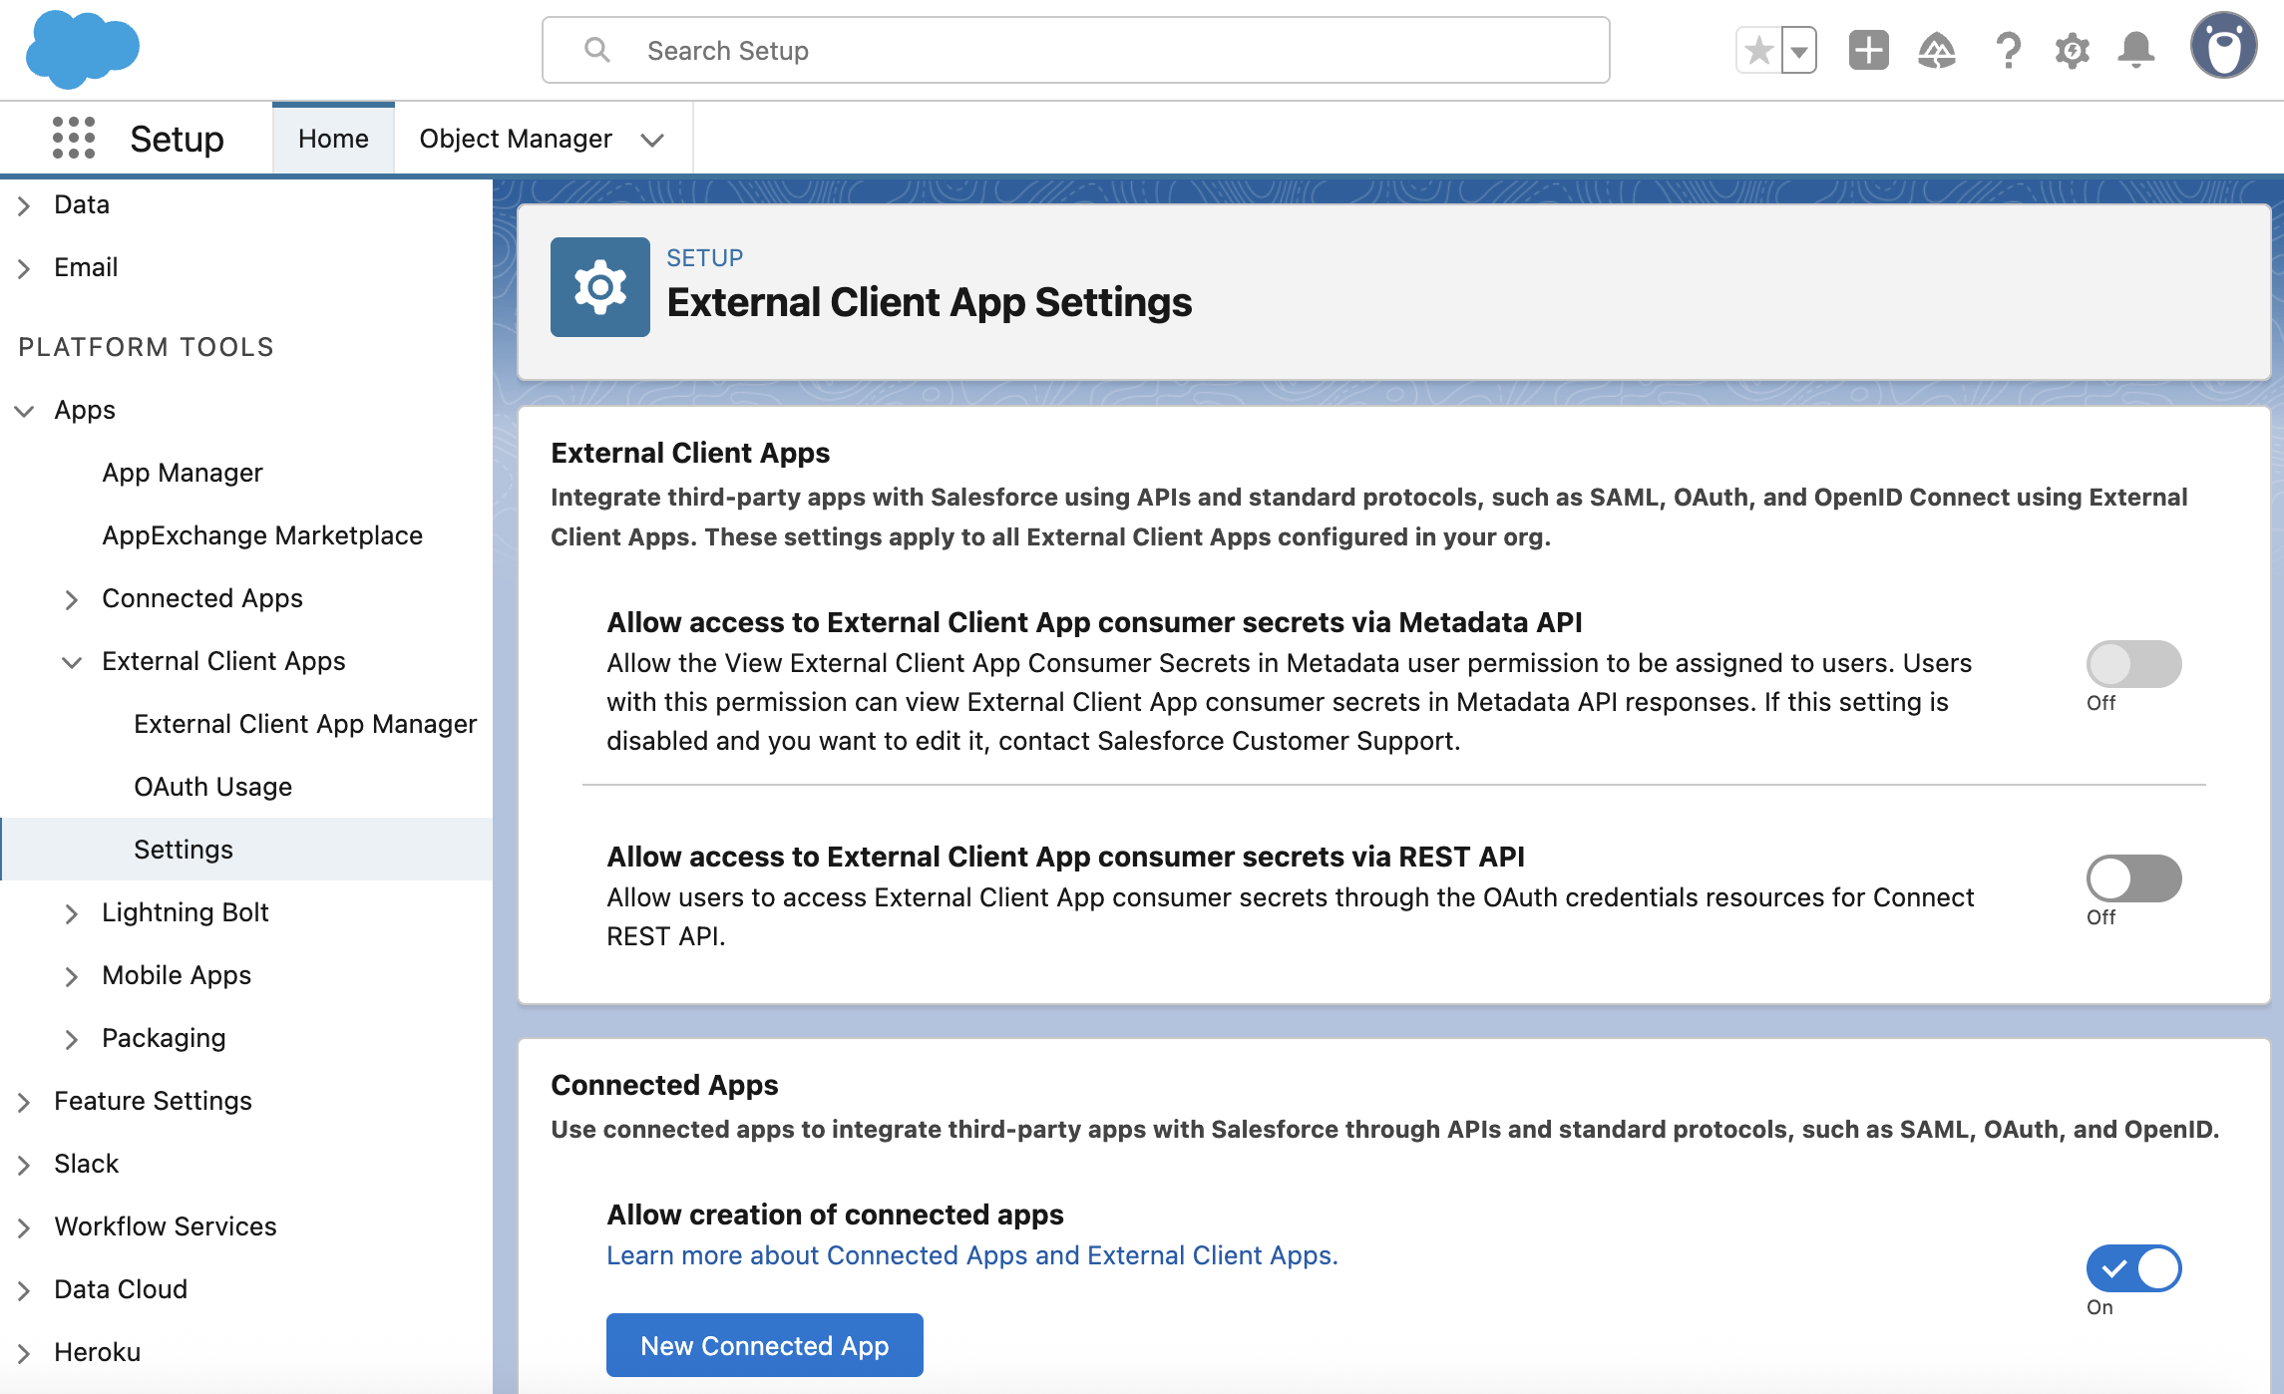Collapse the Apps section in sidebar
The image size is (2284, 1394).
click(25, 411)
